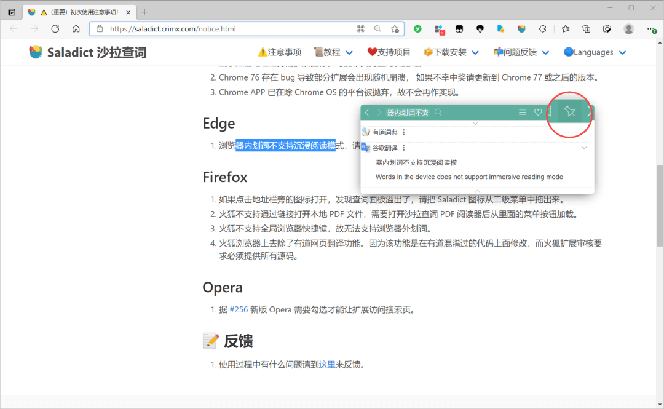Image resolution: width=664 pixels, height=409 pixels.
Task: View site info via lock icon
Action: [100, 29]
